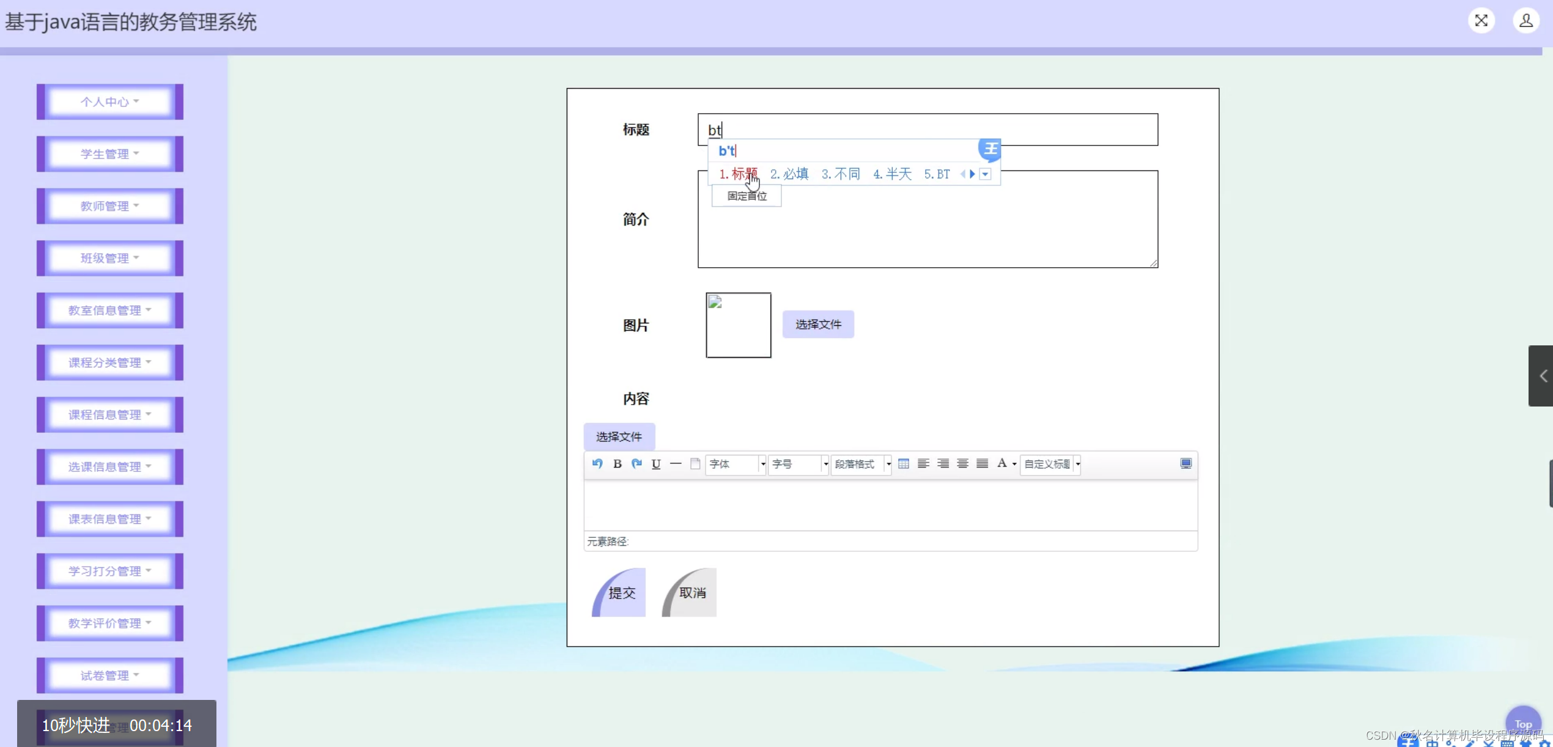Open the insert table icon
The height and width of the screenshot is (747, 1553).
904,463
